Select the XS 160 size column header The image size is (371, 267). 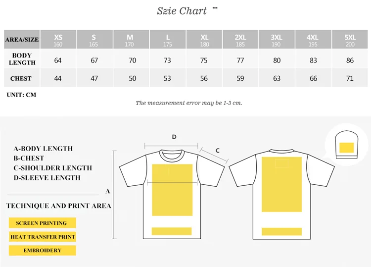click(58, 39)
